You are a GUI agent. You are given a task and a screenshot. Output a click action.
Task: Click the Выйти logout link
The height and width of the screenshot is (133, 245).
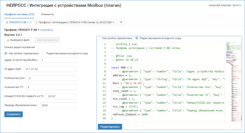(x=237, y=5)
